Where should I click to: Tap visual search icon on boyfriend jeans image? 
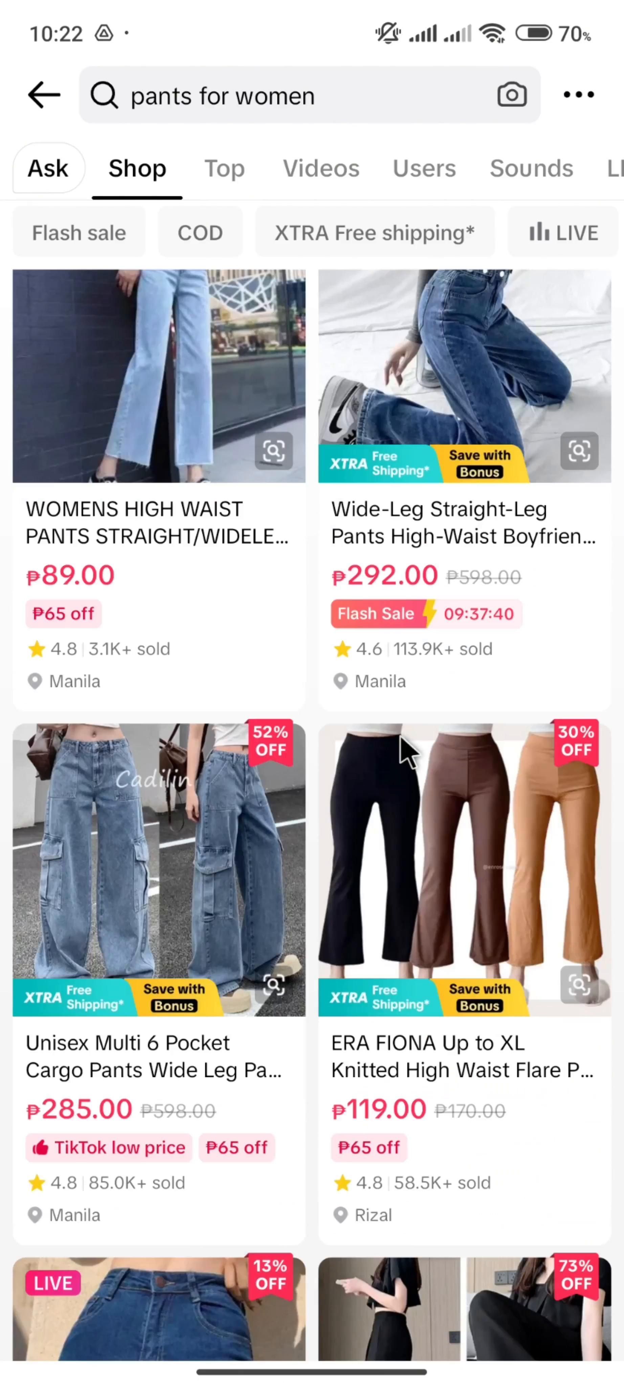click(579, 450)
